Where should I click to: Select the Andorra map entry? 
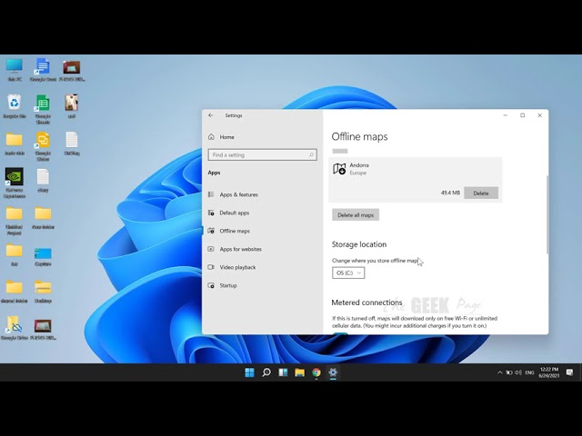(x=415, y=180)
